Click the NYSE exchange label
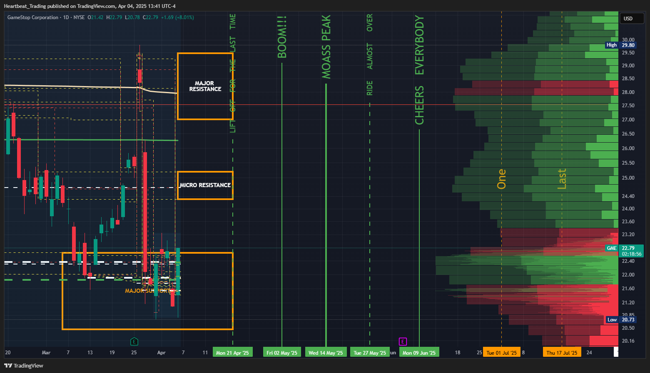The image size is (650, 373). 79,17
